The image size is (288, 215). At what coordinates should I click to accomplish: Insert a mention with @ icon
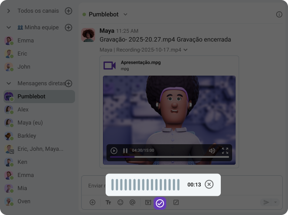point(132,202)
